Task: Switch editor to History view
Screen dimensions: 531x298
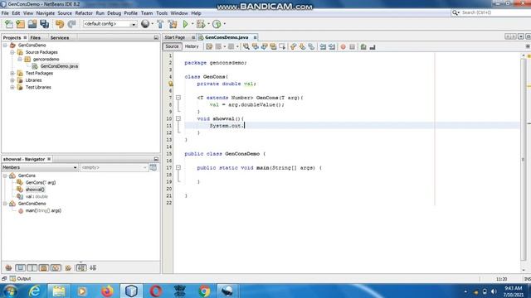Action: (x=192, y=46)
